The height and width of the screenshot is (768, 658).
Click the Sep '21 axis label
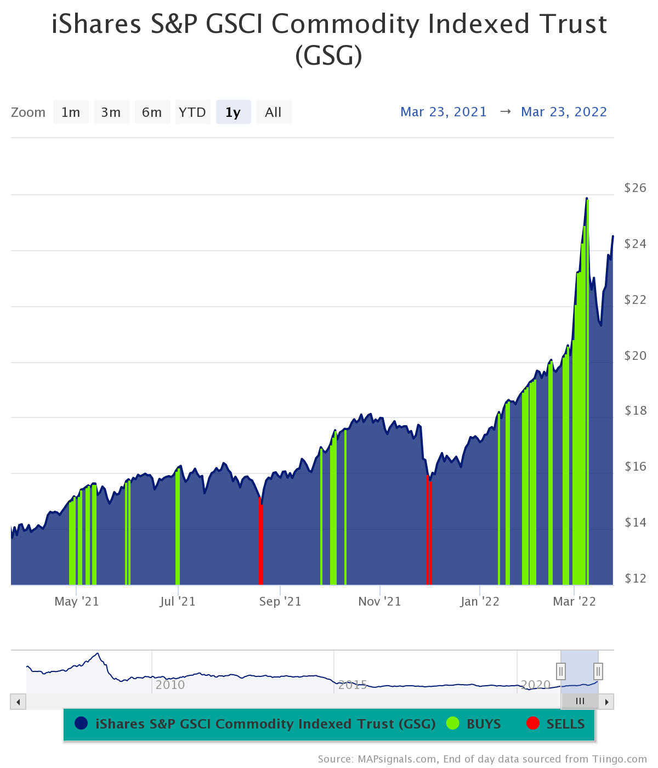[x=280, y=602]
